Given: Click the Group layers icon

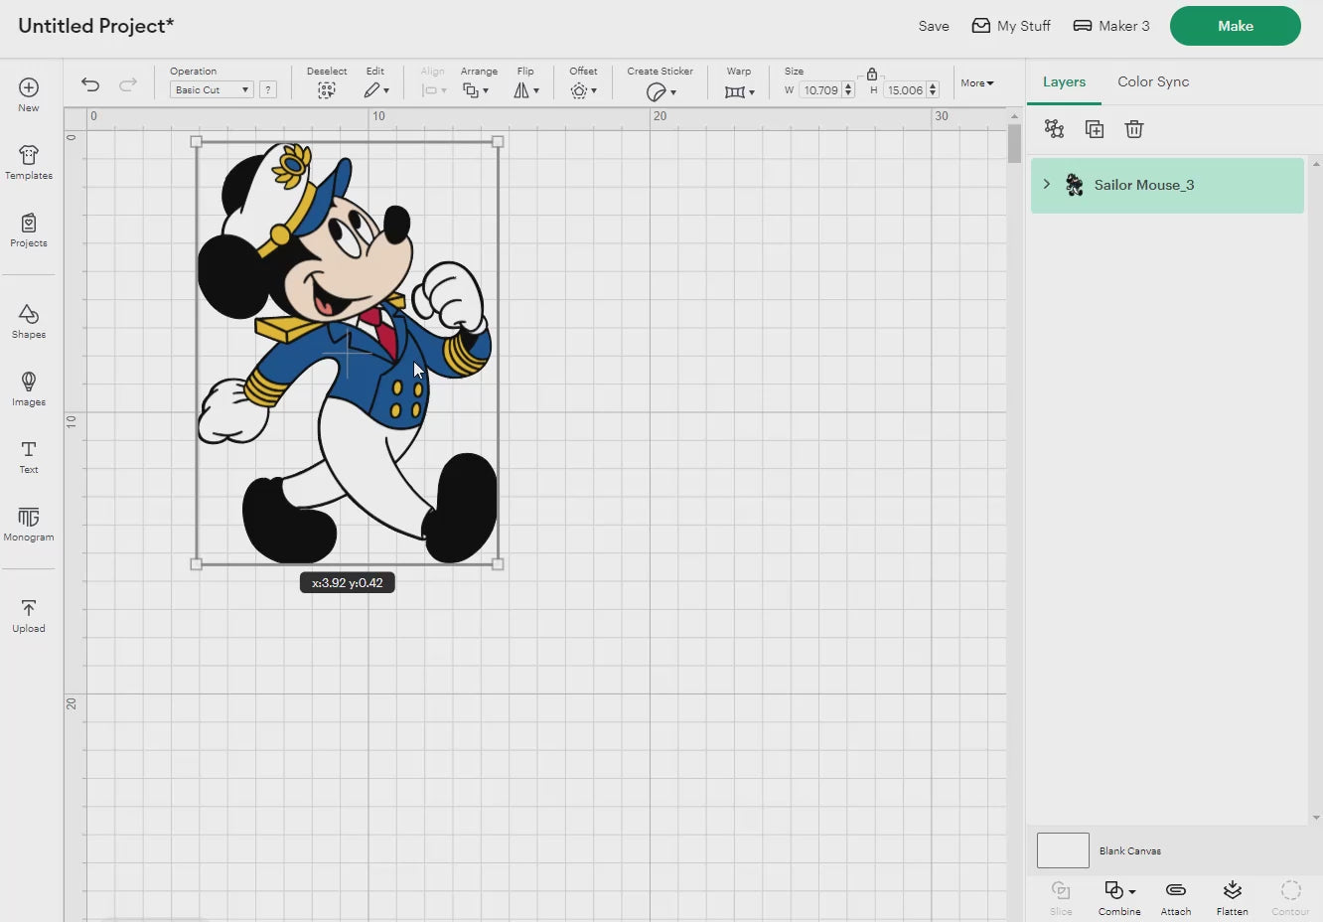Looking at the screenshot, I should (1054, 128).
